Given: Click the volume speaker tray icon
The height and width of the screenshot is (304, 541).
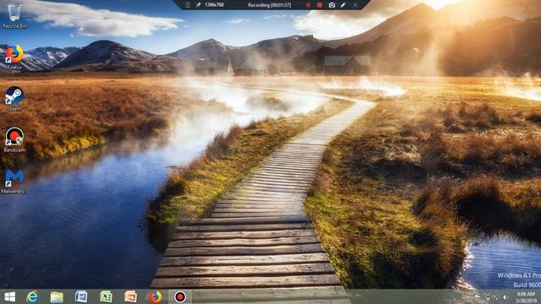Looking at the screenshot, I should [505, 296].
